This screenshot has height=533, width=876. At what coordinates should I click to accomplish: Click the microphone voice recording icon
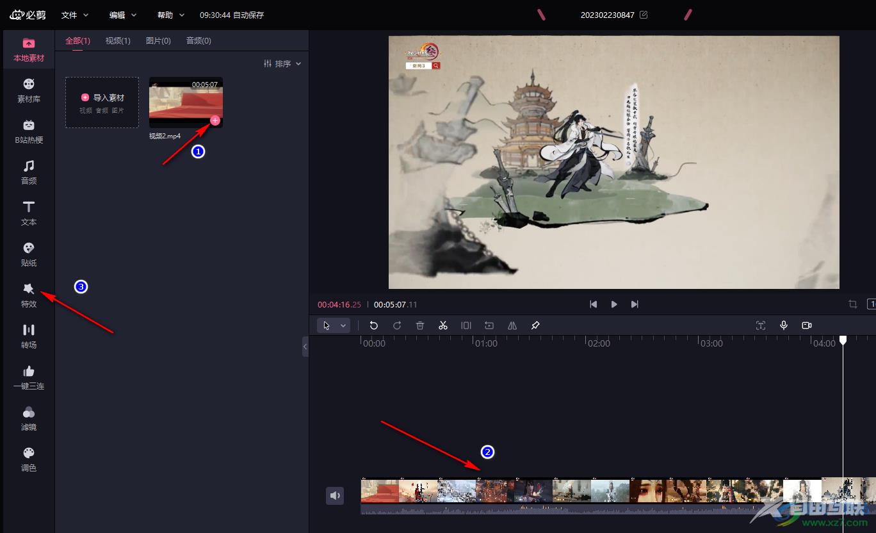click(784, 325)
